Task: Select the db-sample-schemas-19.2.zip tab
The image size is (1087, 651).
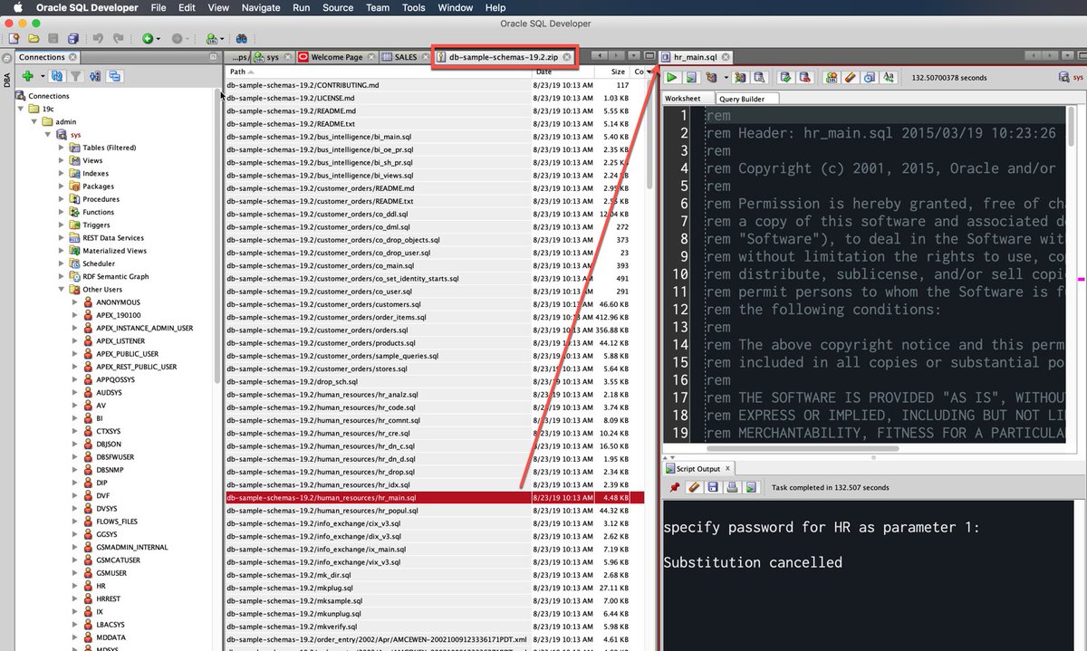Action: coord(504,57)
